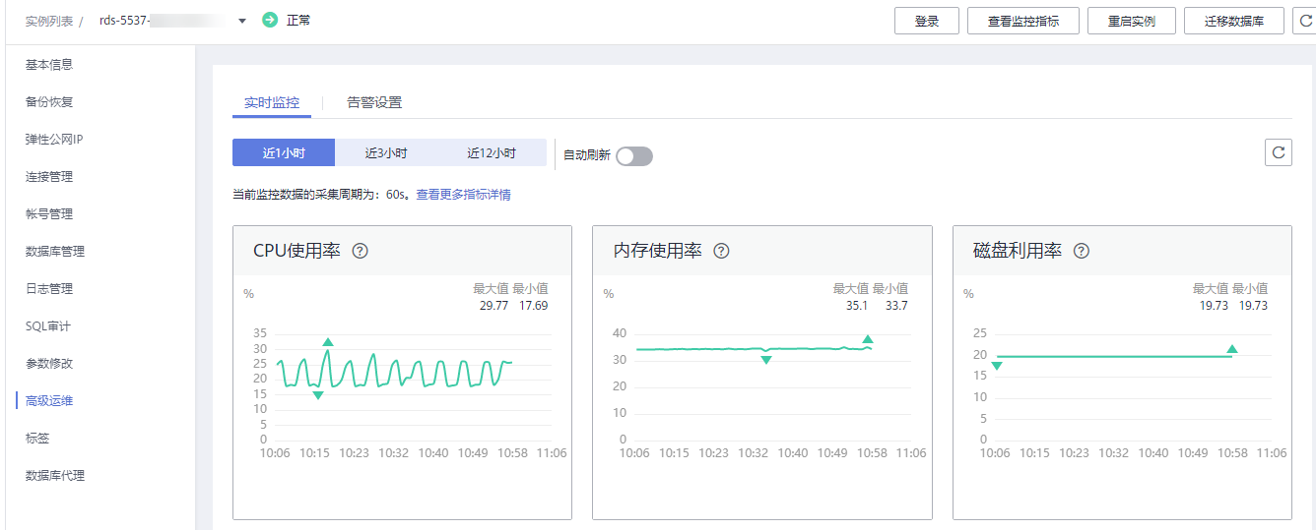Switch to the 告警设置 tab
Screen dimensions: 1316x530
point(374,102)
